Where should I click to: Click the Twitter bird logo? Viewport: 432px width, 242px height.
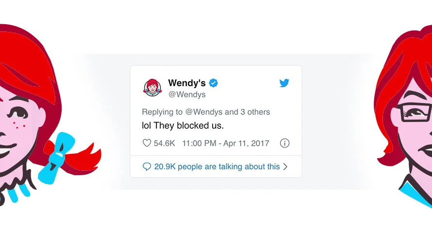point(284,83)
